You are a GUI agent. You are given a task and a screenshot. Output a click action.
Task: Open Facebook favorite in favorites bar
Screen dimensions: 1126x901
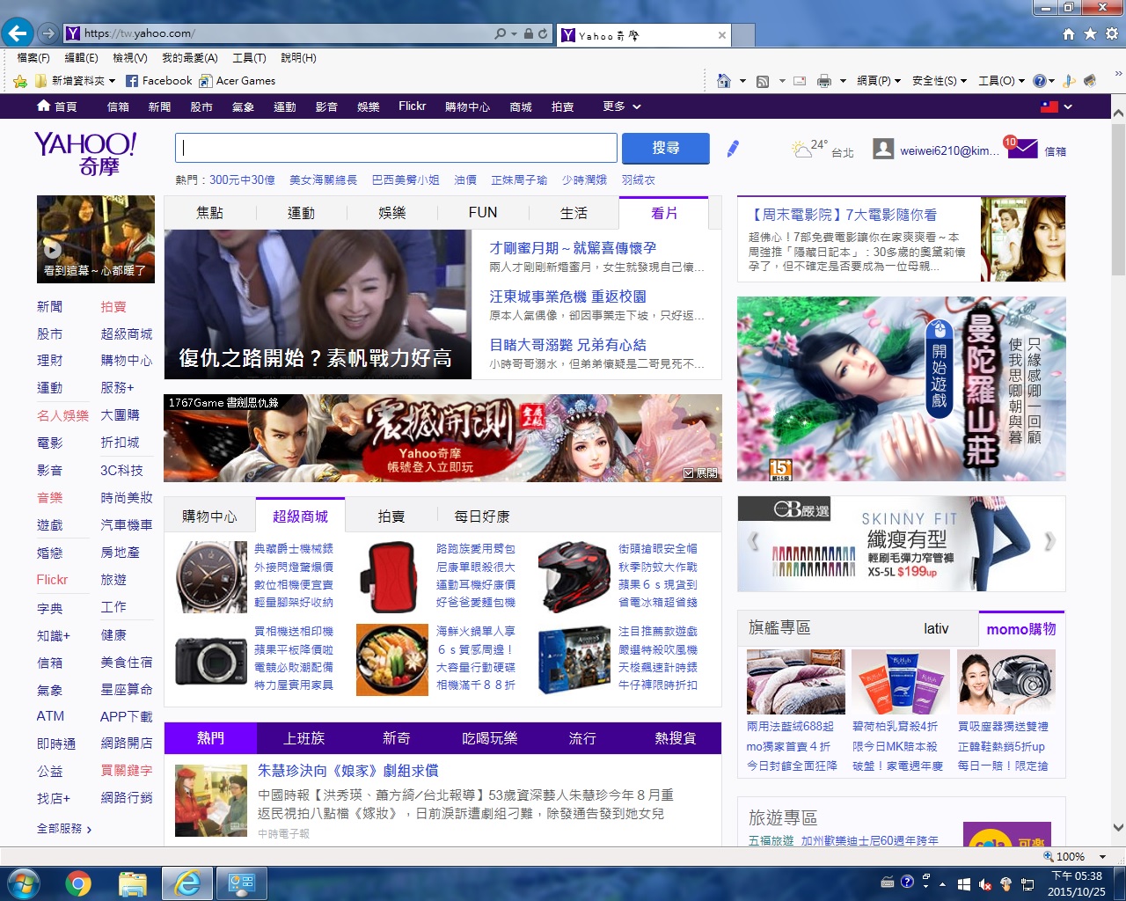coord(158,81)
